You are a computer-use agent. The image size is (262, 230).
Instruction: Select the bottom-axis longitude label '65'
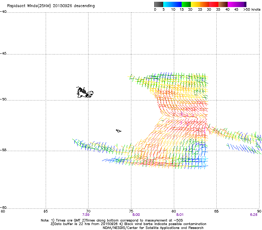[46, 211]
